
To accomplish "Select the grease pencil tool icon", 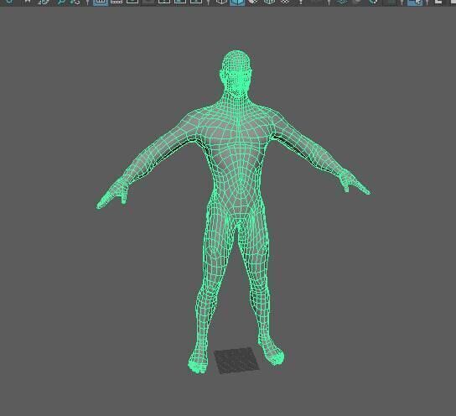I will (x=75, y=2).
